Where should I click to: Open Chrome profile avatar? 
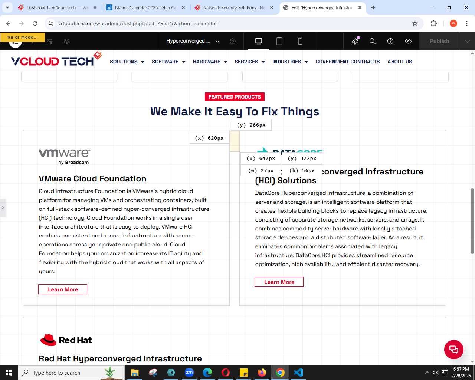pyautogui.click(x=453, y=23)
